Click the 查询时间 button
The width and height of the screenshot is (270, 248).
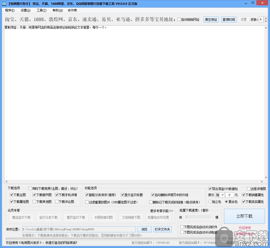click(x=229, y=19)
